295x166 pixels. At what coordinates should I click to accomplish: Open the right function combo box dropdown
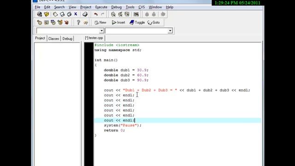170,31
